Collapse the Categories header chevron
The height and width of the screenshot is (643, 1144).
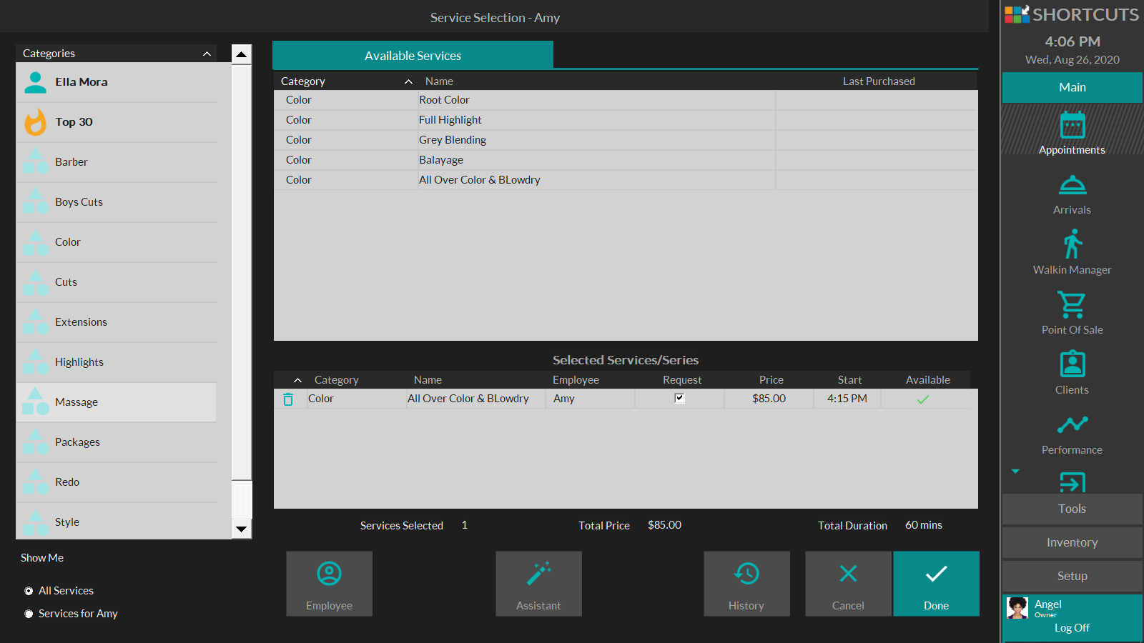coord(207,54)
